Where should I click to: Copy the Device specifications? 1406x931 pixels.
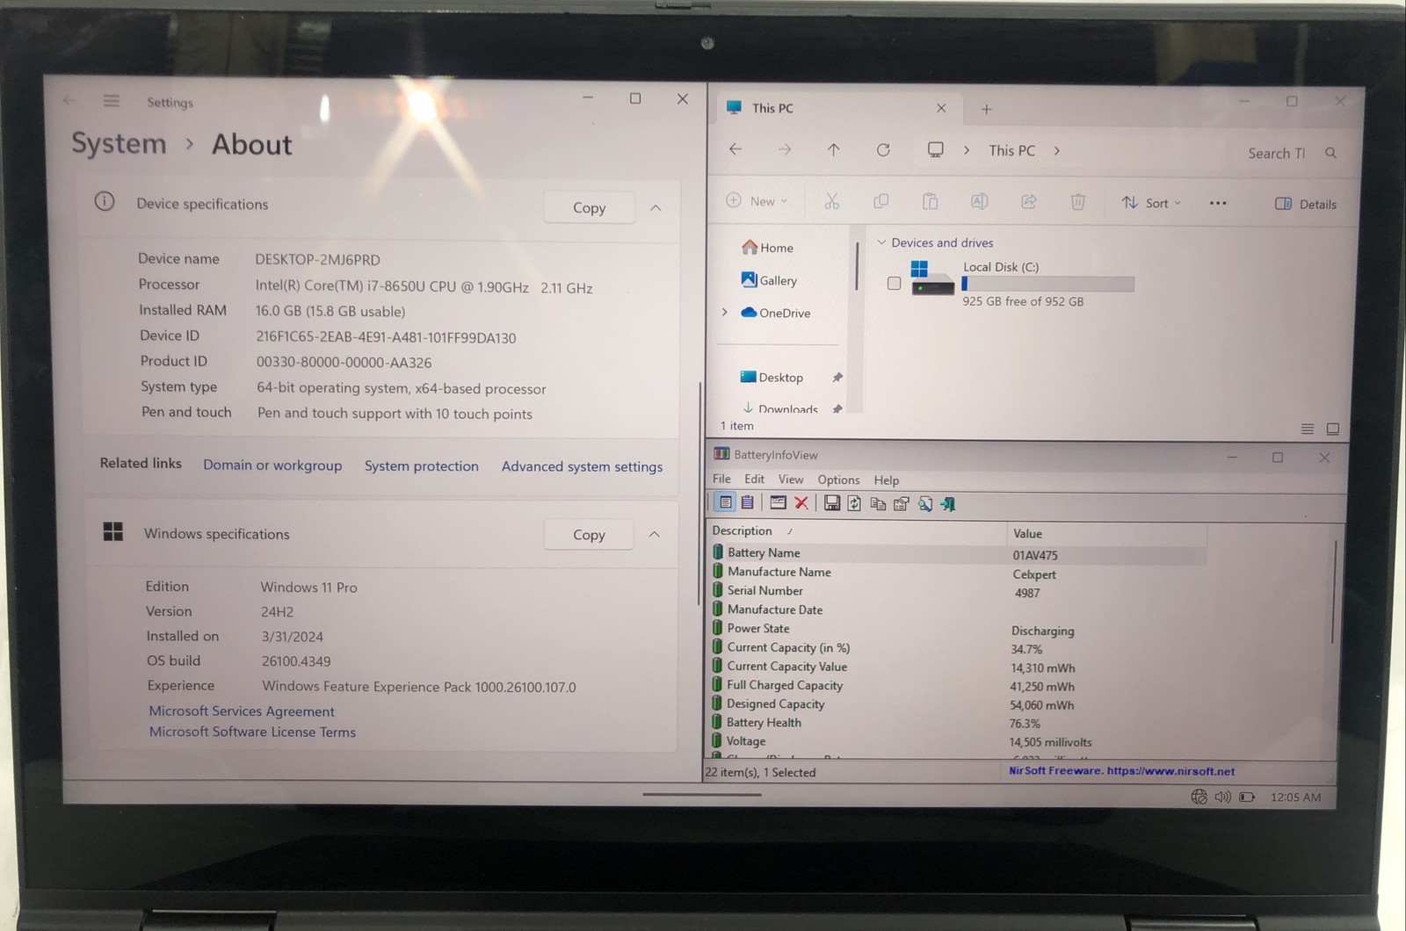(x=589, y=207)
